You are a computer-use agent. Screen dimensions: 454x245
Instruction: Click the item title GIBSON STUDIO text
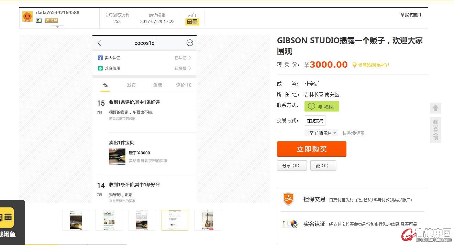350,46
